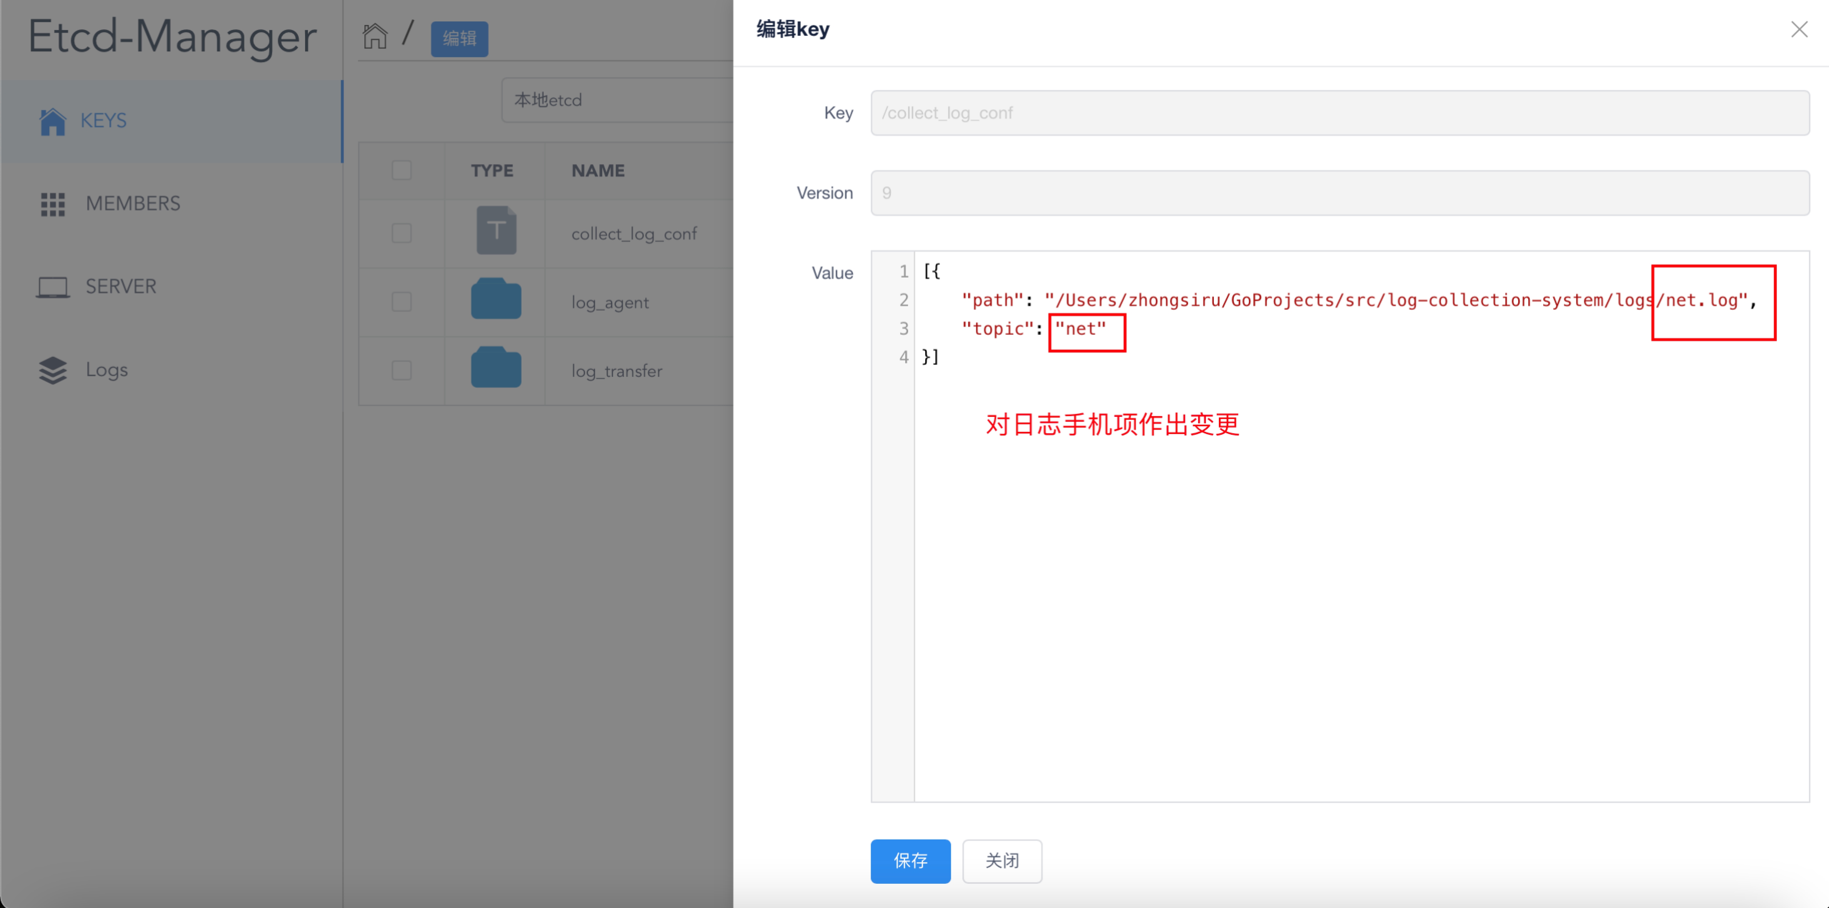The image size is (1829, 908).
Task: Click the 关闭 close button
Action: coord(1002,861)
